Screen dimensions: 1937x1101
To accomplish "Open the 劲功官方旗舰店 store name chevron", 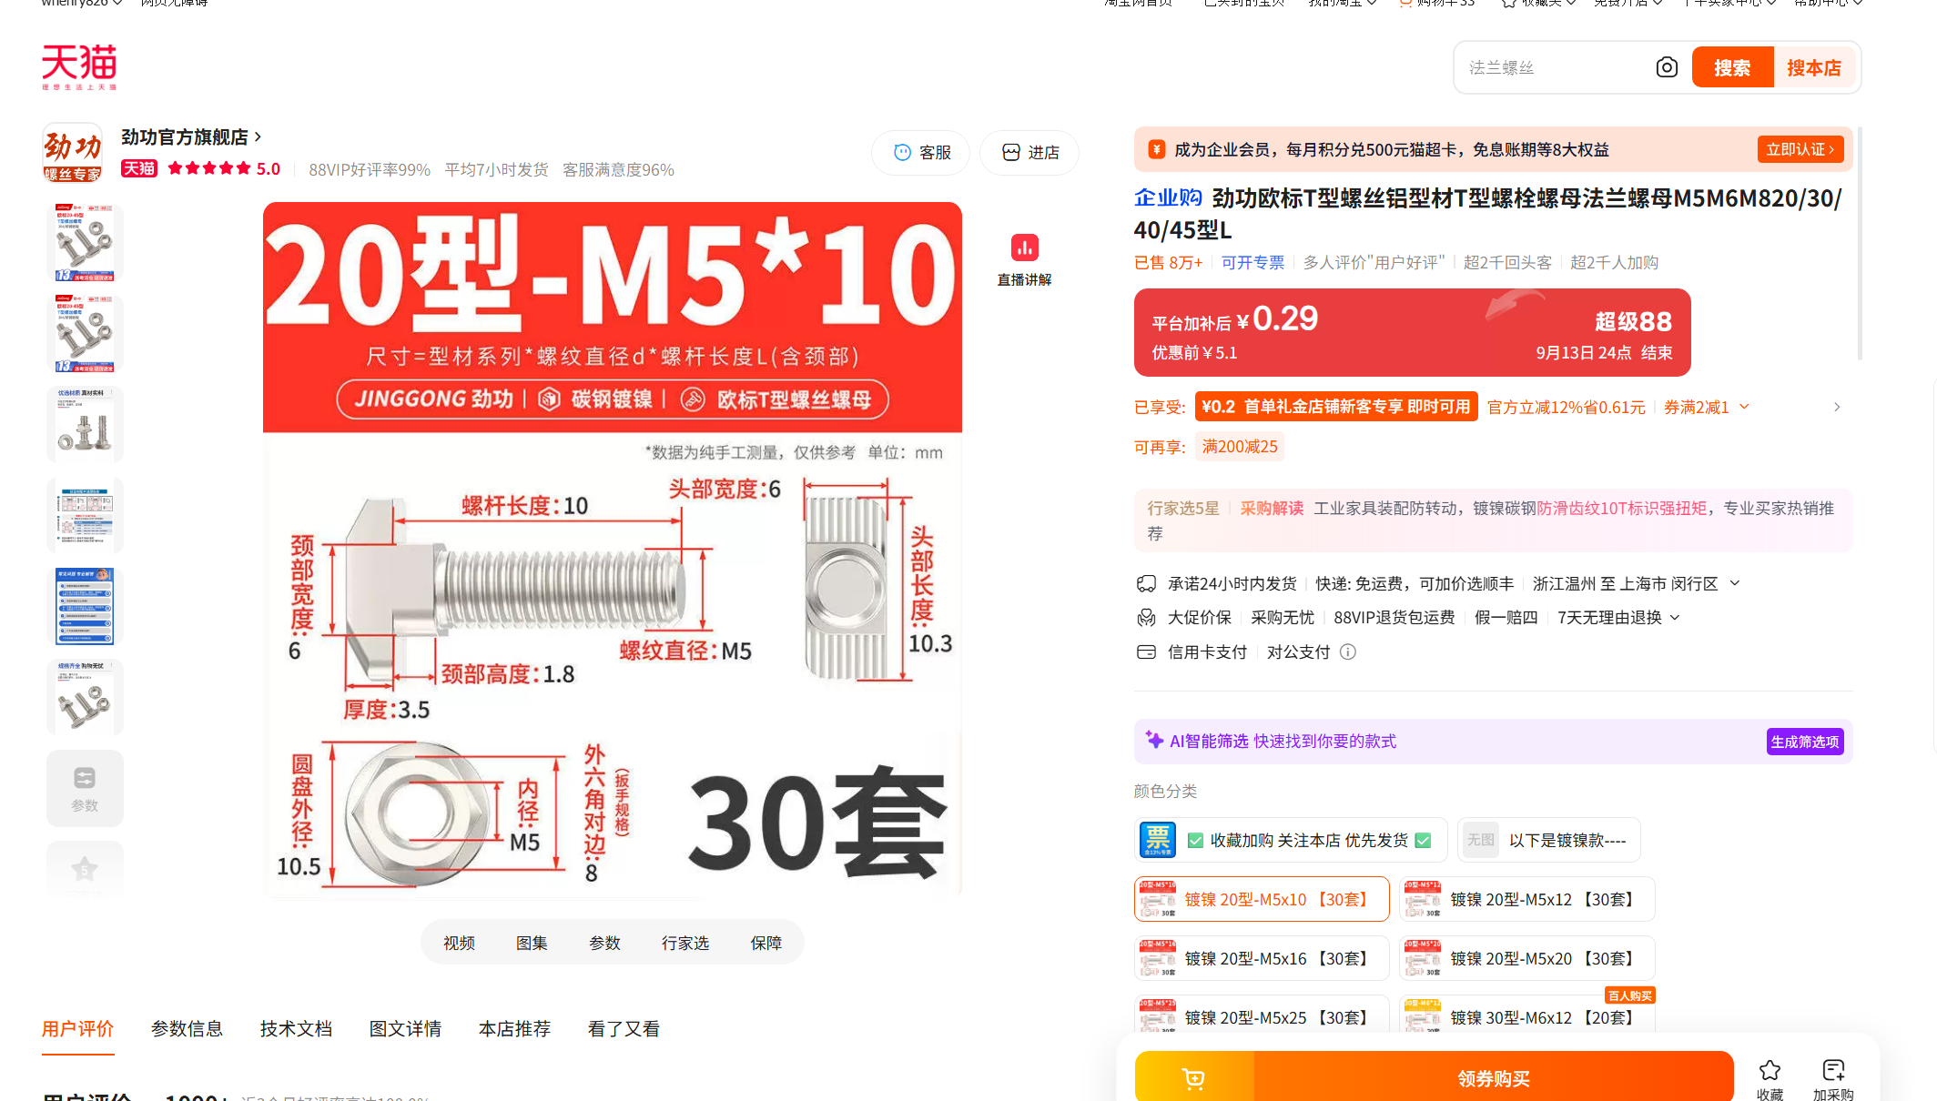I will click(x=259, y=136).
